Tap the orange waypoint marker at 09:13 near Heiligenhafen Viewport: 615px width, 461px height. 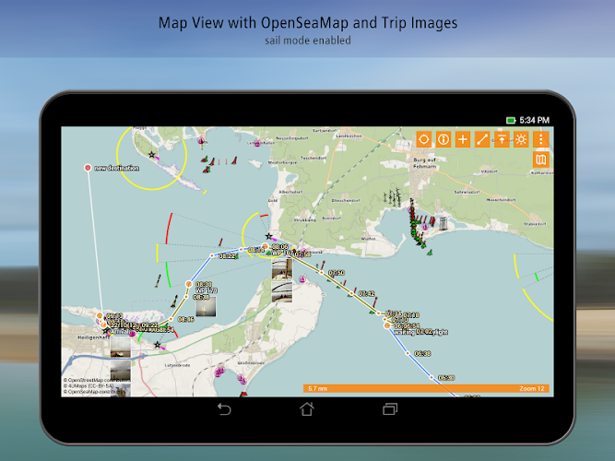[x=100, y=315]
